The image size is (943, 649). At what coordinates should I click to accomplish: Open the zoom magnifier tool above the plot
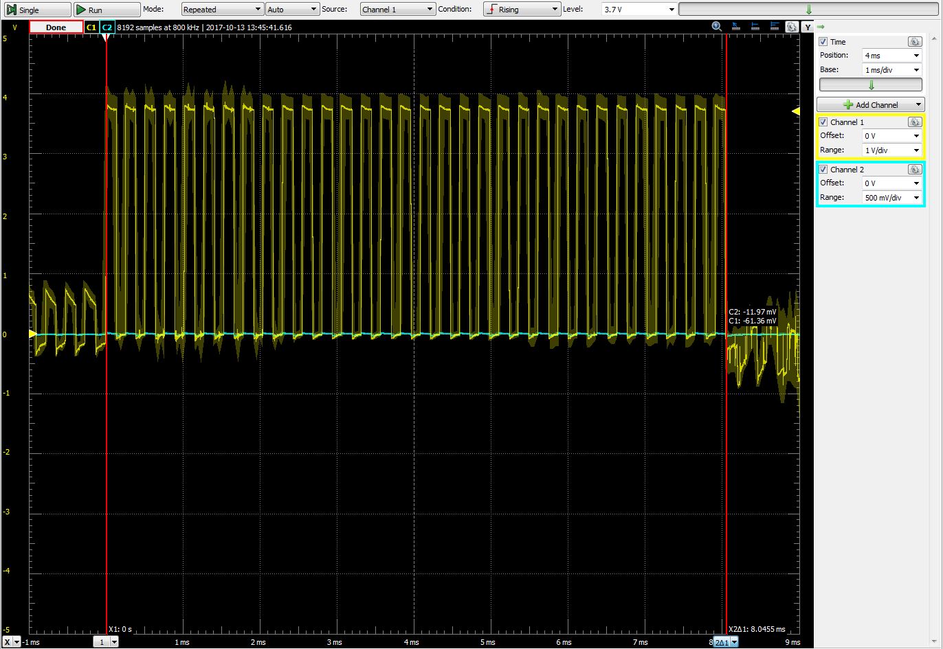pyautogui.click(x=717, y=27)
